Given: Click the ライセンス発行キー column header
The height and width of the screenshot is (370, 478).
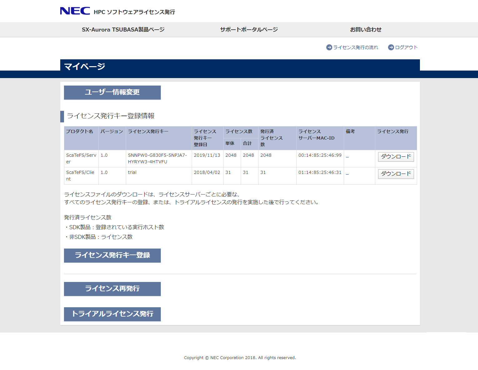Looking at the screenshot, I should [x=159, y=138].
